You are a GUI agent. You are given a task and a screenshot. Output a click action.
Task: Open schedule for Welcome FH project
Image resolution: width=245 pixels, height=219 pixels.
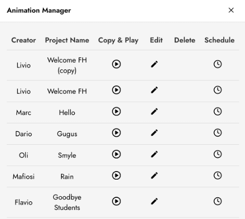point(218,90)
